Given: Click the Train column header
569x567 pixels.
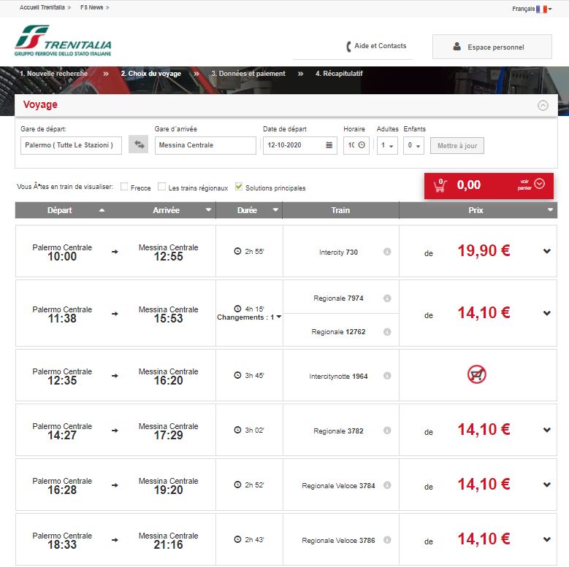Looking at the screenshot, I should [341, 210].
